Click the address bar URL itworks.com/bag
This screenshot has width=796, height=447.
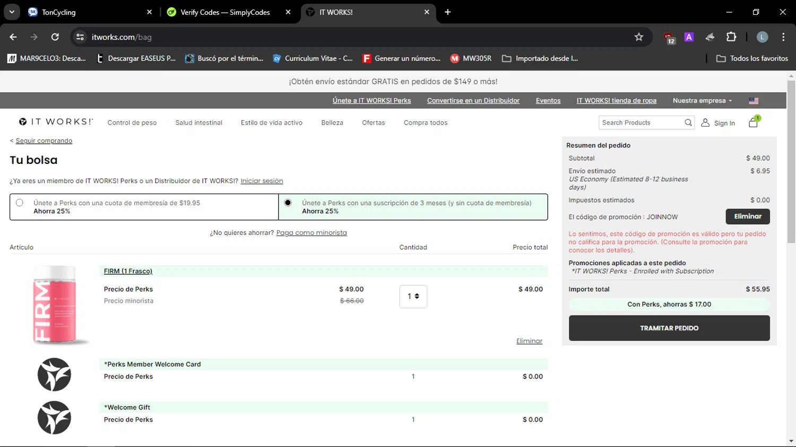click(122, 37)
